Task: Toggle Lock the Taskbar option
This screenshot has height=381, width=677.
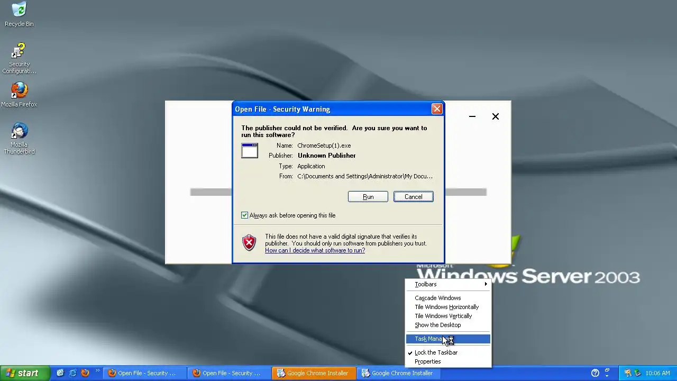Action: [449, 352]
